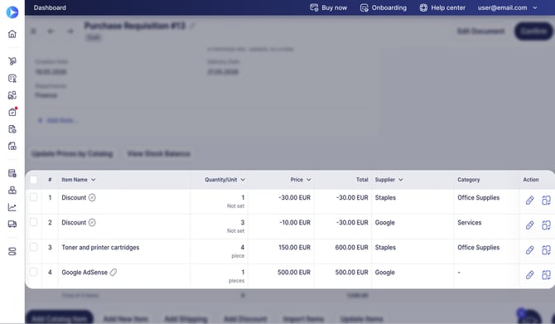The image size is (555, 324).
Task: Click Services category in row 2
Action: pyautogui.click(x=470, y=222)
